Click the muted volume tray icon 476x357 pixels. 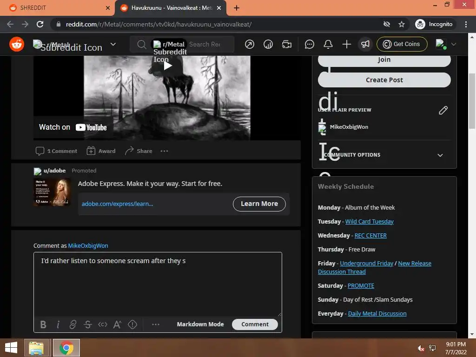[x=420, y=349]
